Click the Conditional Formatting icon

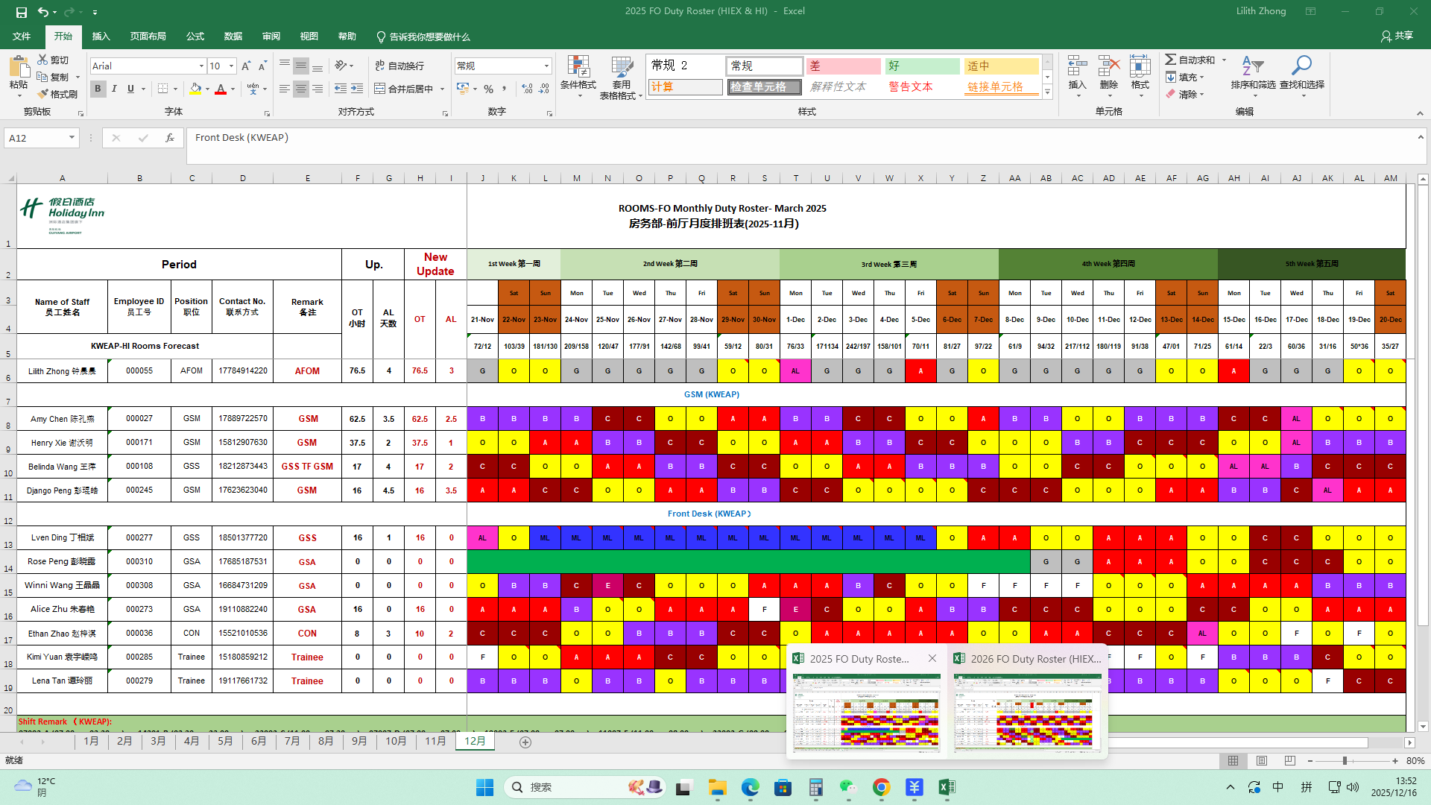(578, 67)
